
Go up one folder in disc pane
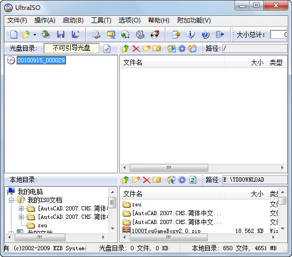pos(125,49)
